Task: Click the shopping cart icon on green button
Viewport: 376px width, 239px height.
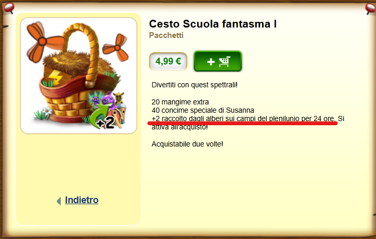Action: click(225, 61)
